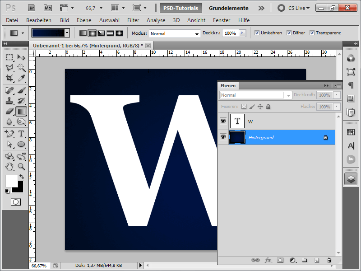361x271 pixels.
Task: Show more workspaces chevron
Action: [261, 8]
